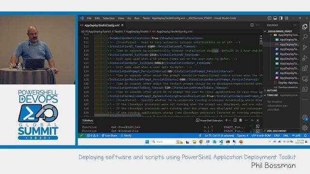Click the AppDeployToolkit breadcrumb
Screen dimensions: 310x174
point(137,31)
